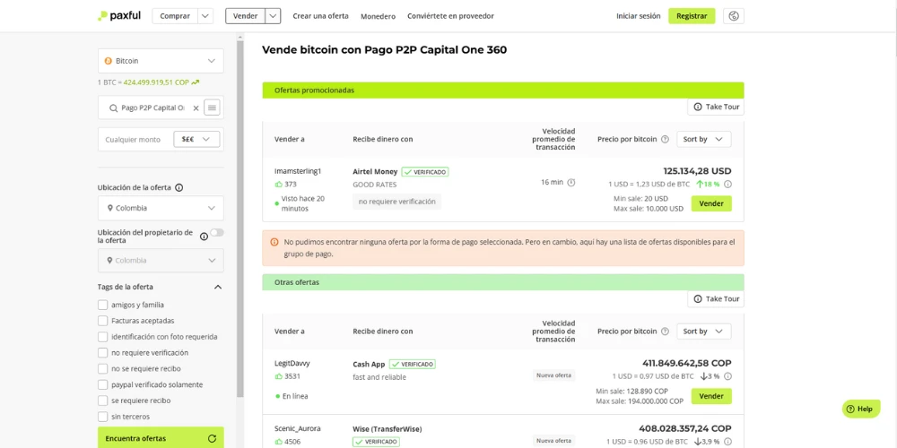The width and height of the screenshot is (897, 448).
Task: Check the sin terceros tag
Action: coord(103,417)
